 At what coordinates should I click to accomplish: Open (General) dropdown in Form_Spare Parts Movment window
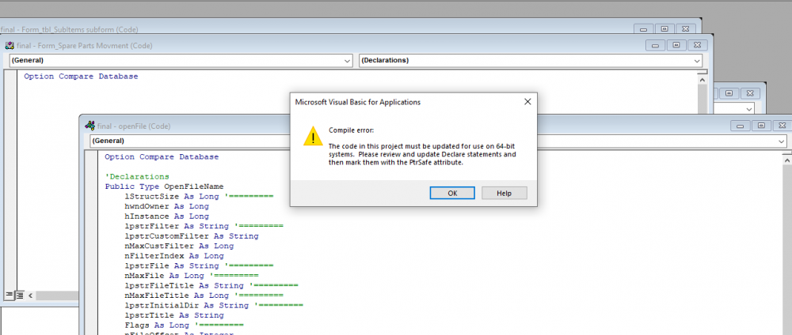point(347,61)
